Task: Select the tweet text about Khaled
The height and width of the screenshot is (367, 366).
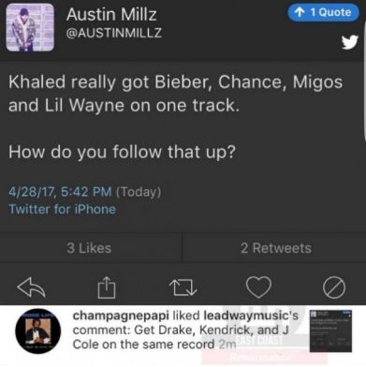Action: tap(175, 116)
